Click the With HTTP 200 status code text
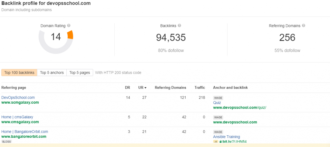Image resolution: width=330 pixels, height=147 pixels. click(x=118, y=73)
